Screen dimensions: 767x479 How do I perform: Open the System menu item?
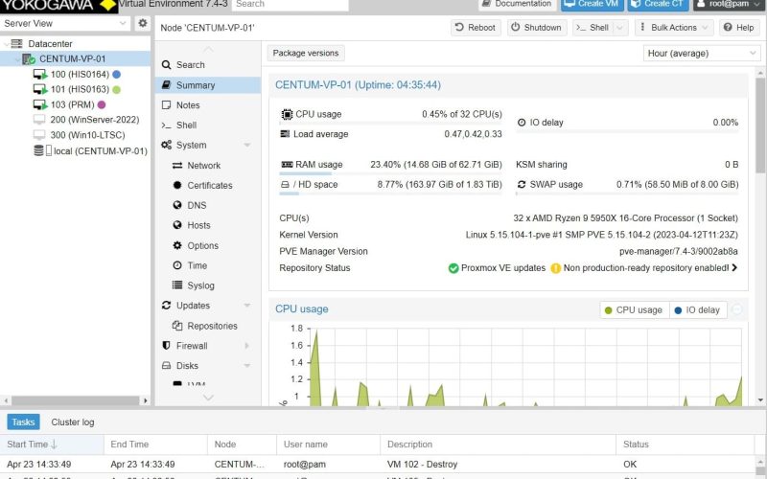208,146
